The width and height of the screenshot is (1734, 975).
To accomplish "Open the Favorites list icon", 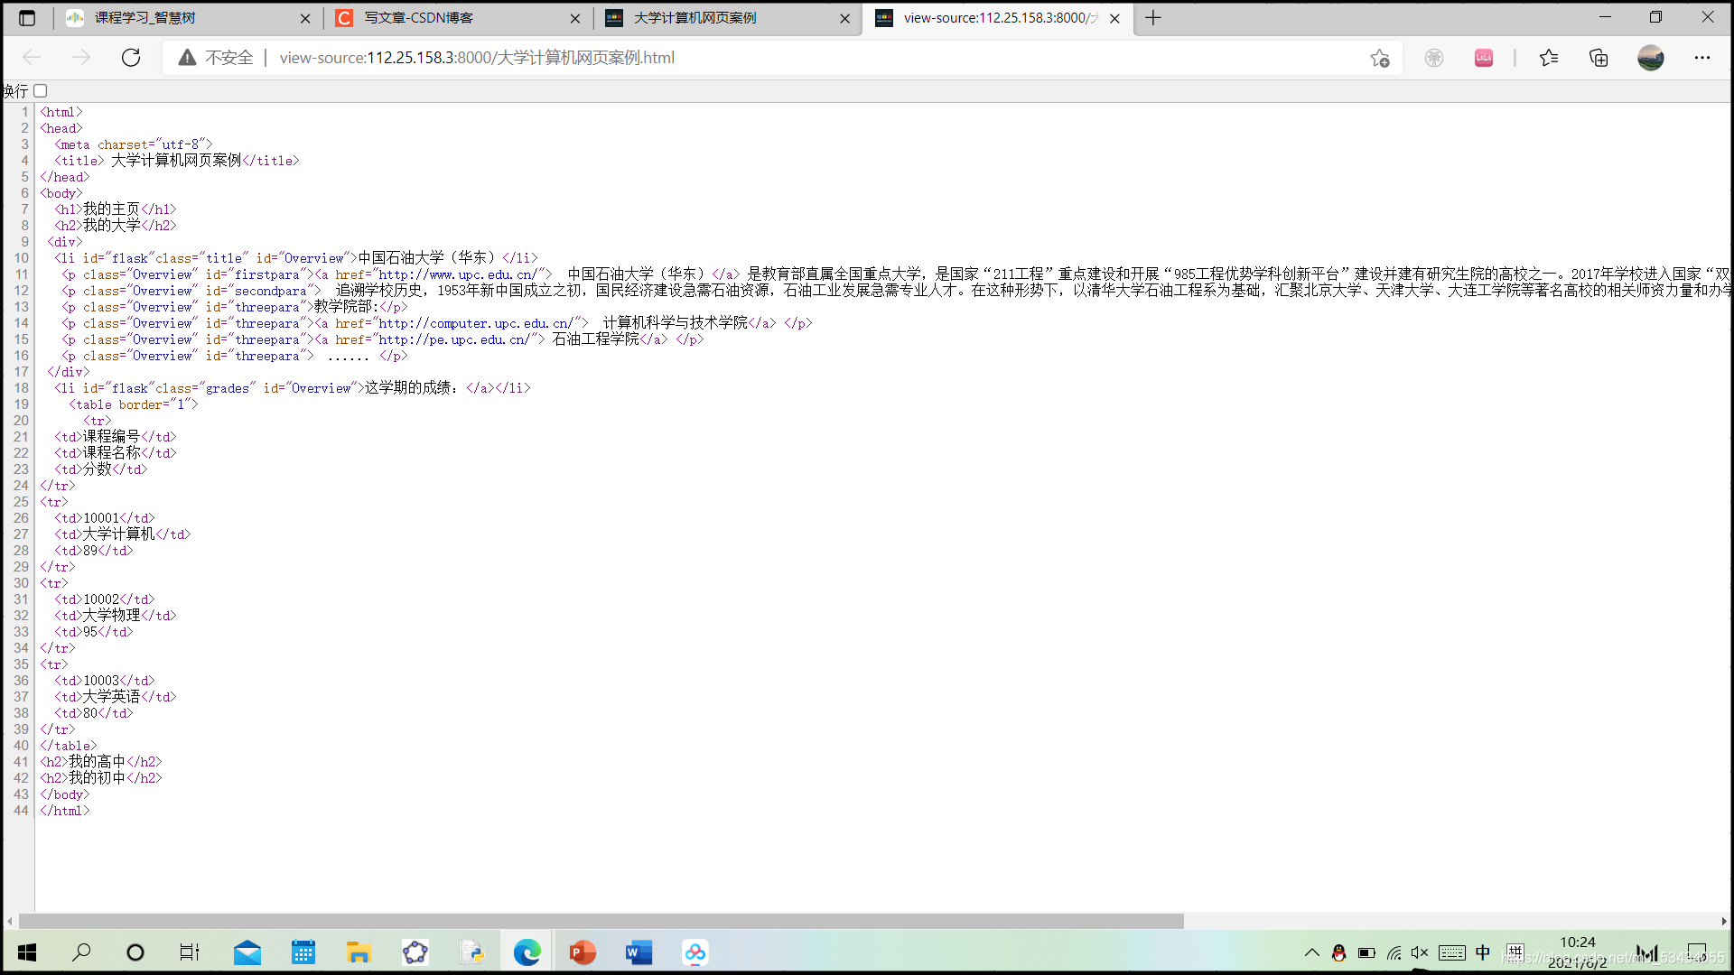I will (1549, 58).
